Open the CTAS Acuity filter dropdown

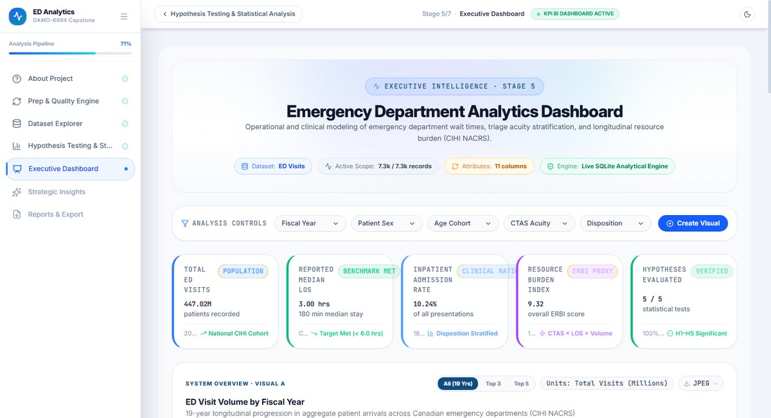click(x=539, y=223)
